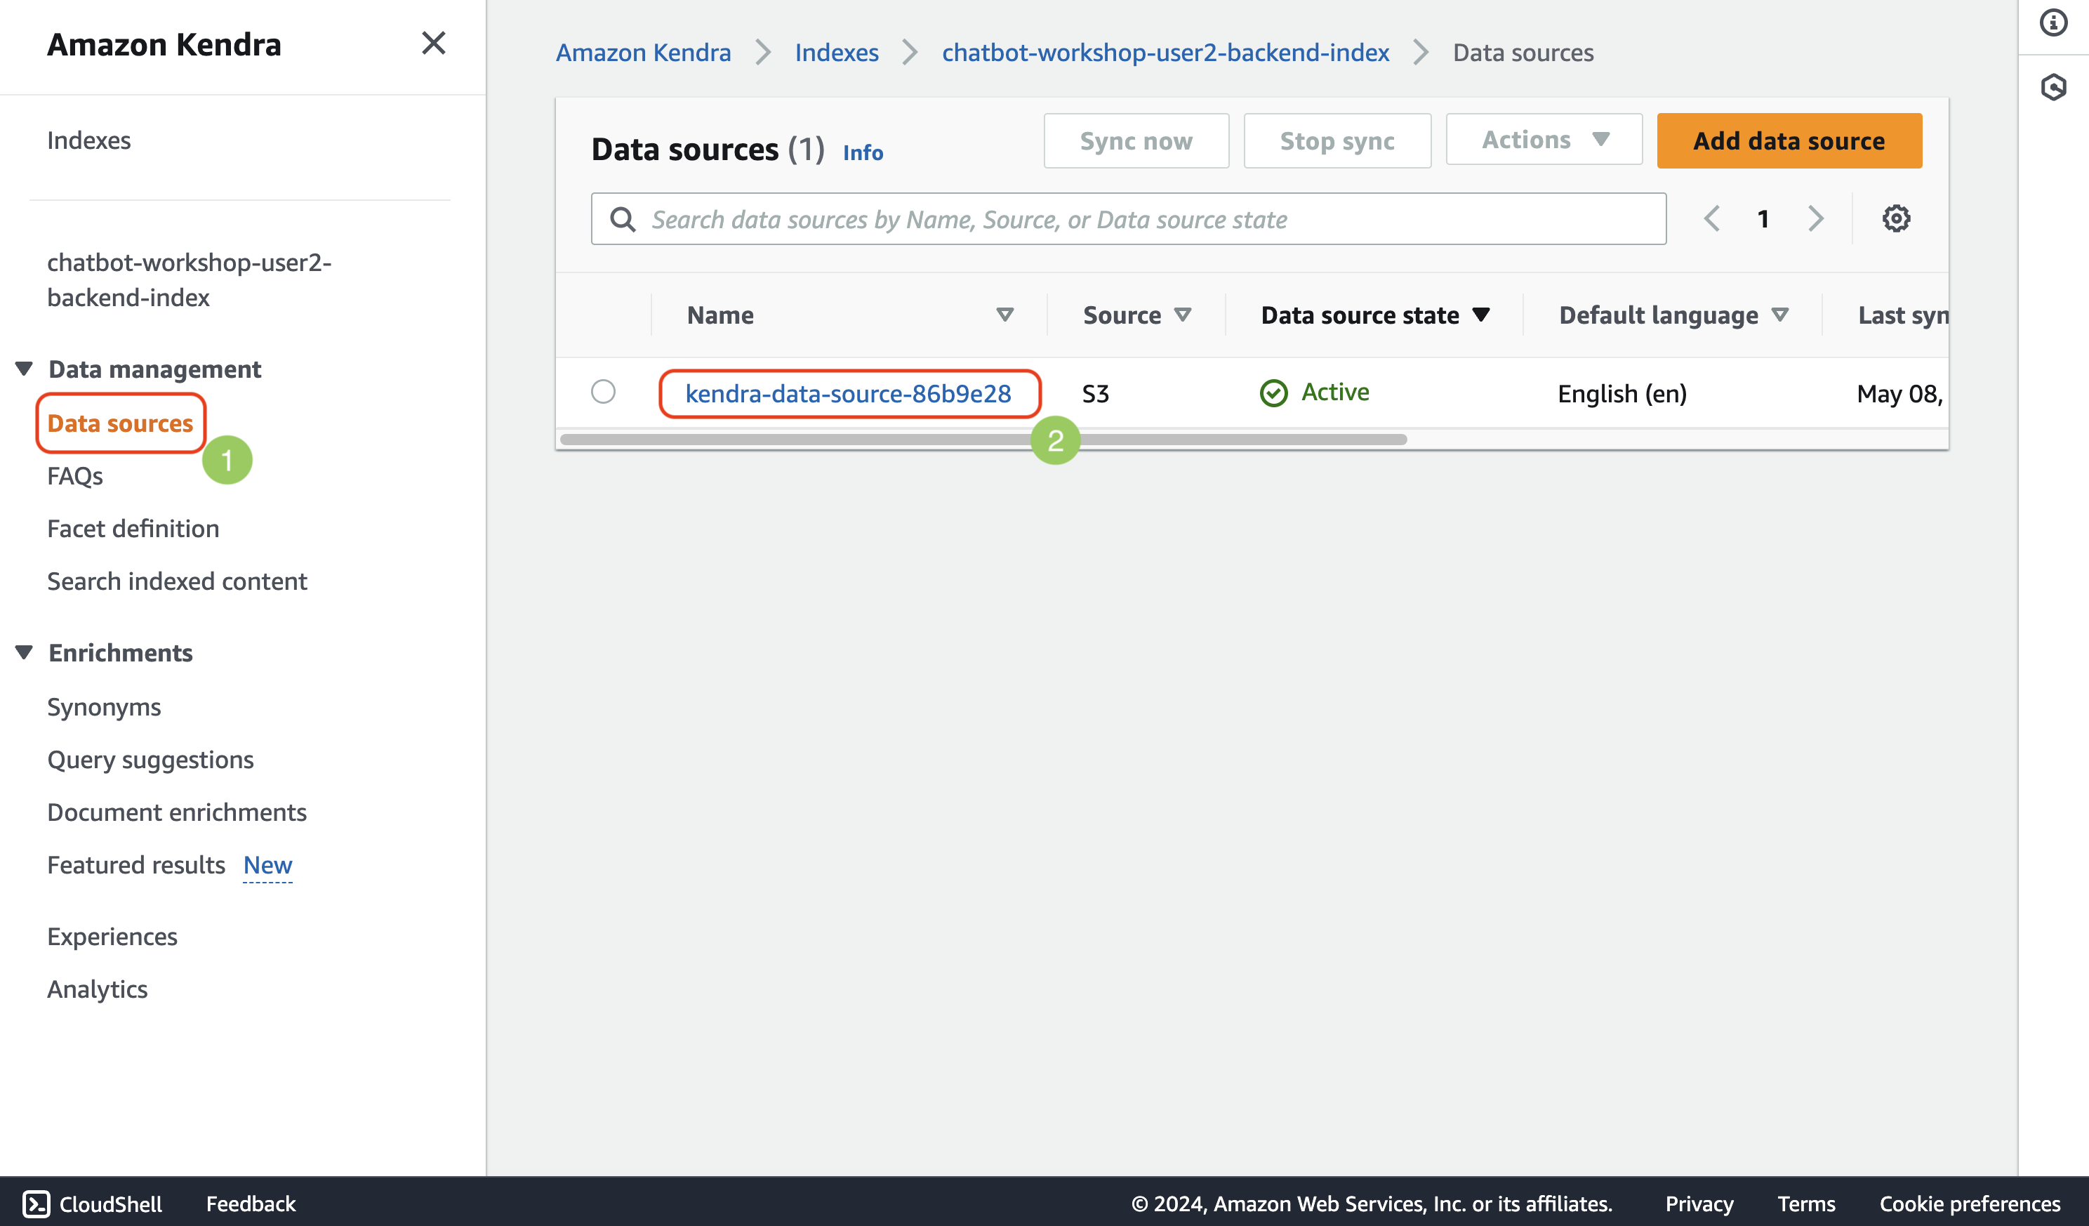The height and width of the screenshot is (1226, 2089).
Task: Open table preferences gear icon
Action: point(1895,219)
